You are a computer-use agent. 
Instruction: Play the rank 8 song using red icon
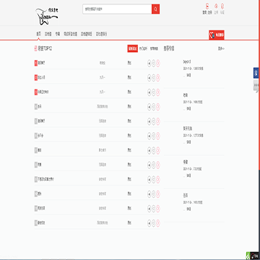click(x=158, y=165)
